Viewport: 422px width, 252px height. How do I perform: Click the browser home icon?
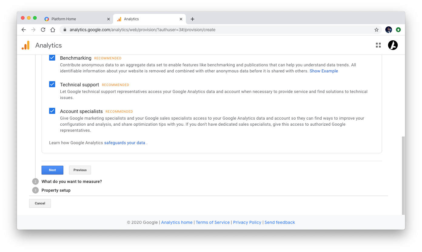[53, 30]
